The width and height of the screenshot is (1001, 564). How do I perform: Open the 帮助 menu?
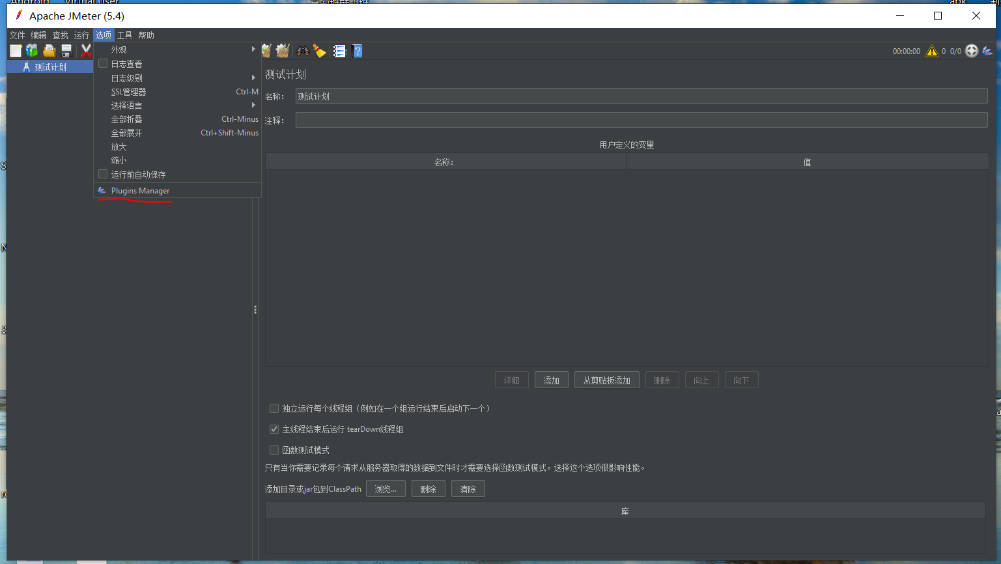(x=146, y=35)
